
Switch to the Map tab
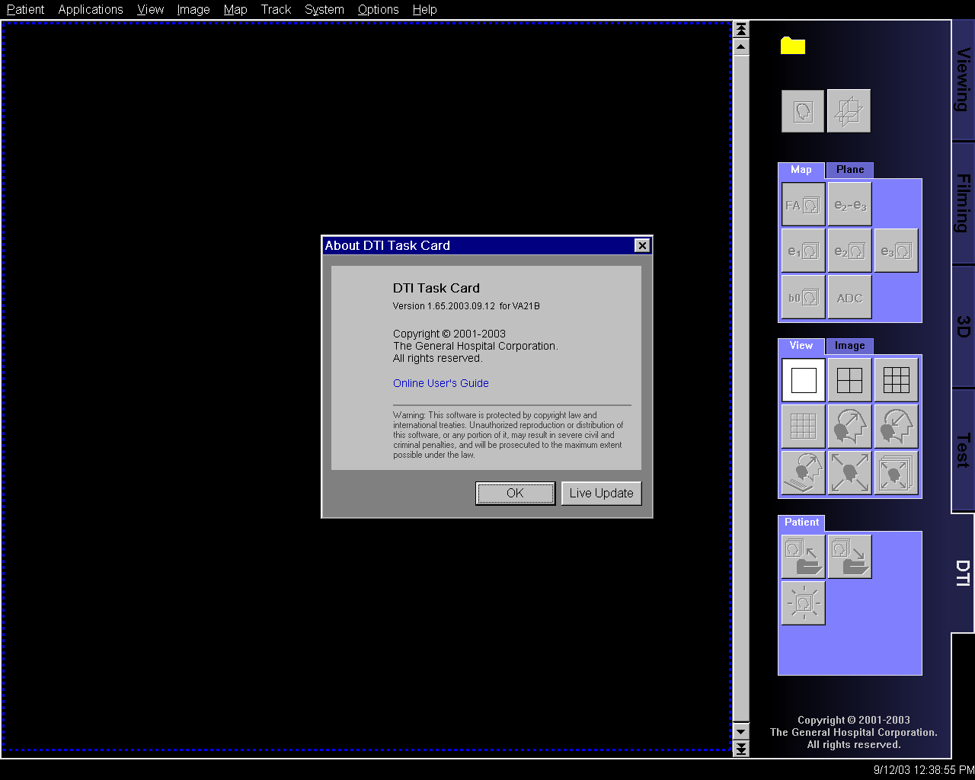pos(801,170)
